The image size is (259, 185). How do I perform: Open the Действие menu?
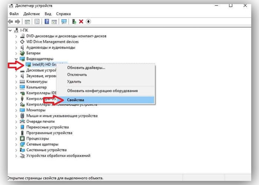(31, 14)
